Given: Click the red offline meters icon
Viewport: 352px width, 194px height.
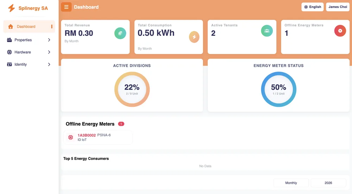Looking at the screenshot, I should click(x=340, y=31).
